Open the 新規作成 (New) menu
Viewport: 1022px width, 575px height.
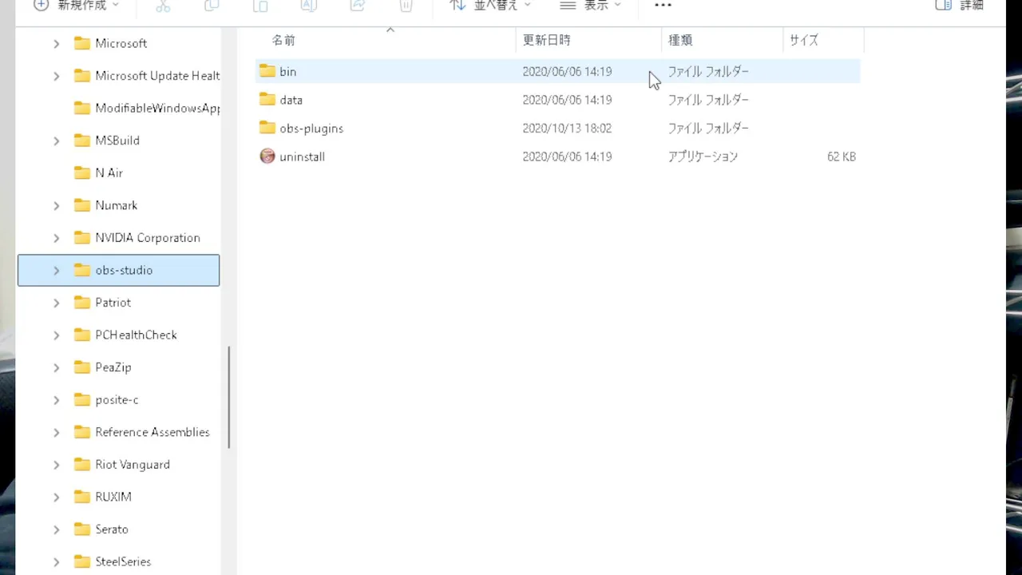tap(76, 5)
